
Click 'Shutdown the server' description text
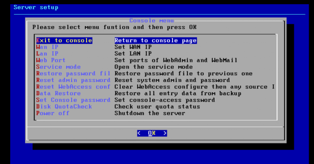pyautogui.click(x=150, y=113)
